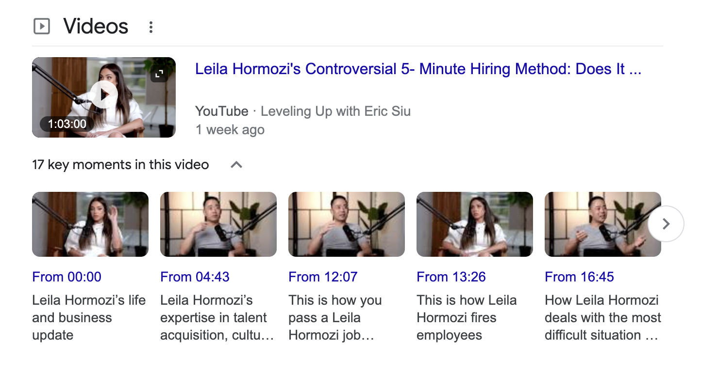701x374 pixels.
Task: Open the Leila Hormozi 5-Minute Hiring Method video link
Action: (418, 69)
